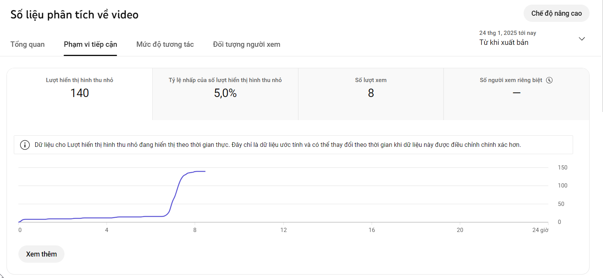Choose the Số lượt xem metric card

371,94
